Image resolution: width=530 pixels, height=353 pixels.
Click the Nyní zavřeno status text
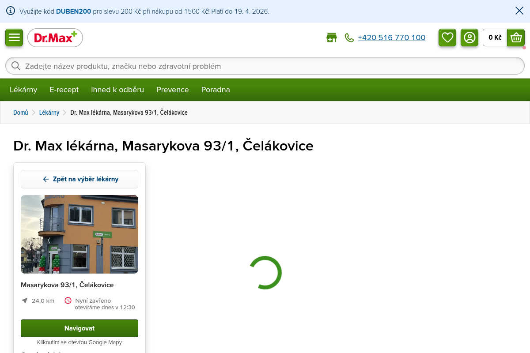[x=93, y=300]
